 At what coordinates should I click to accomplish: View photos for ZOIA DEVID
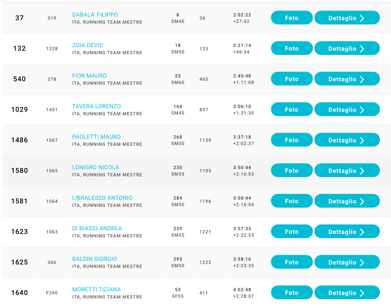click(292, 49)
